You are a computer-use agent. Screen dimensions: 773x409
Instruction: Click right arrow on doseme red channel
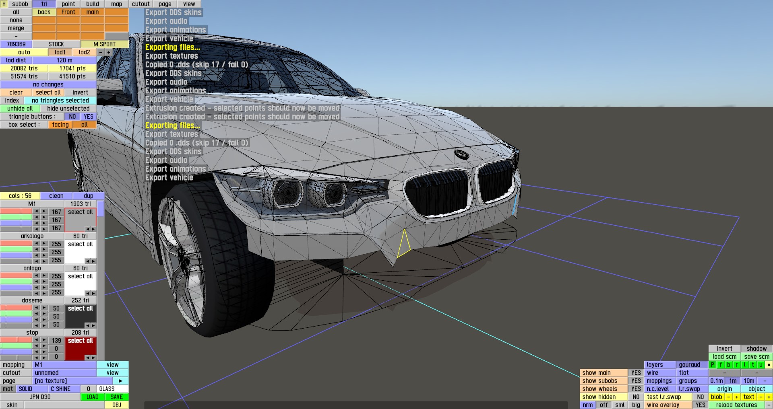point(44,308)
